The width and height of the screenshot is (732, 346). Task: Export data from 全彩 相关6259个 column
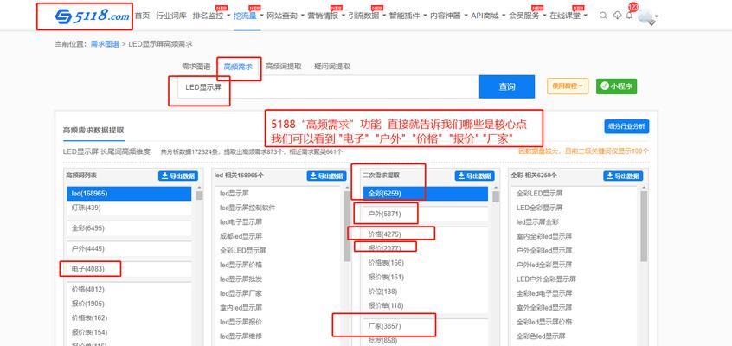[x=623, y=176]
